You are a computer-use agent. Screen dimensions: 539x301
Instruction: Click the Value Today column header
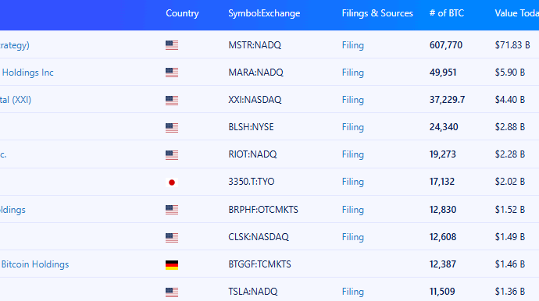(x=516, y=13)
